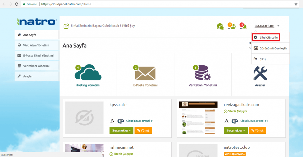The height and width of the screenshot is (157, 303).
Task: Open Veritabanı Yönetimi database icon
Action: [202, 72]
